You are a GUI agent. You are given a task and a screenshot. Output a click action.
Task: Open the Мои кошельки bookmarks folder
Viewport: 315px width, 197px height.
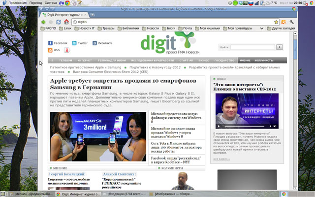208,29
